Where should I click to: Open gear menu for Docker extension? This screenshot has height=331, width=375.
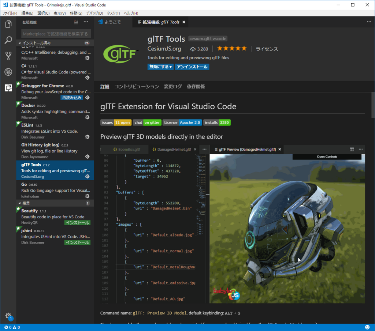87,117
